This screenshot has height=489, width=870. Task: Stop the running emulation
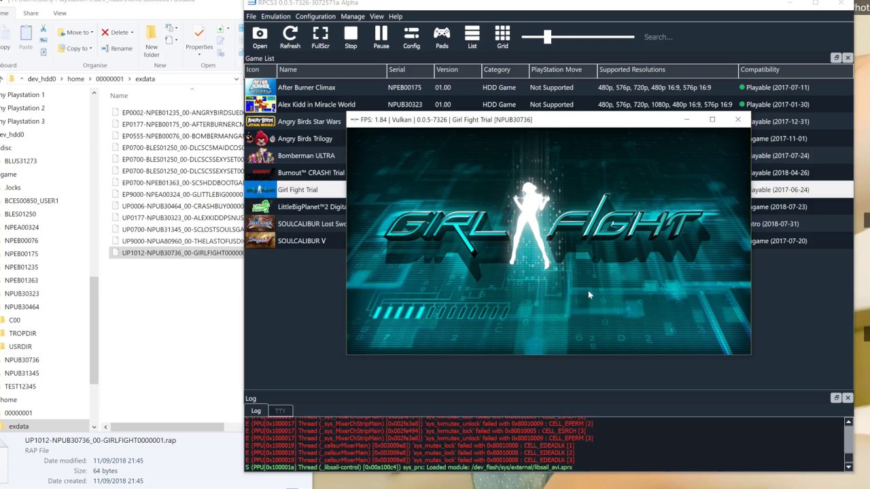(351, 37)
